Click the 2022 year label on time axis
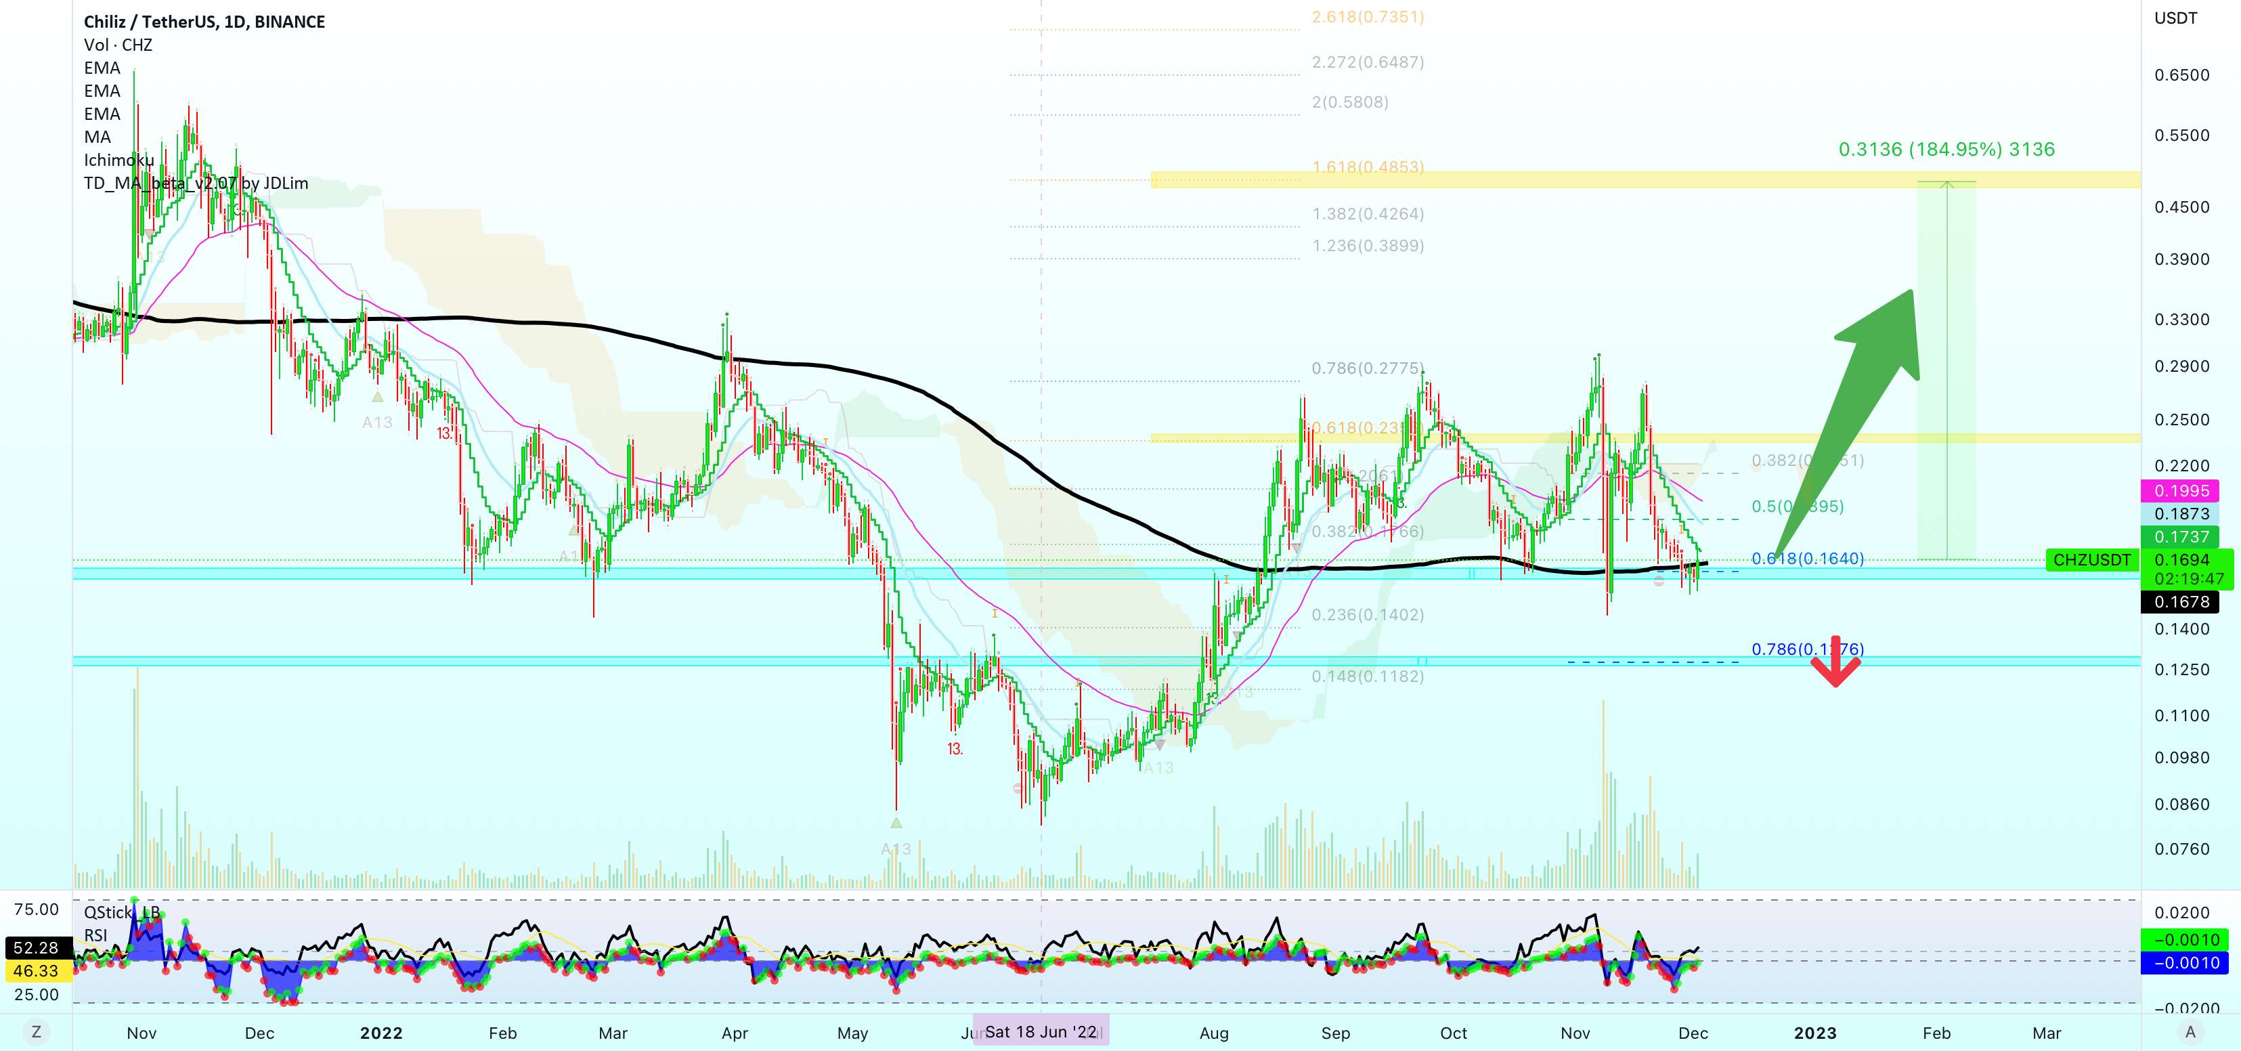 381,1033
